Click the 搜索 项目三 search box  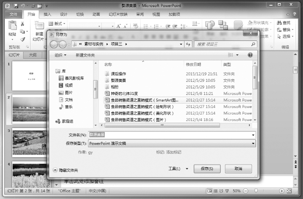[226, 44]
